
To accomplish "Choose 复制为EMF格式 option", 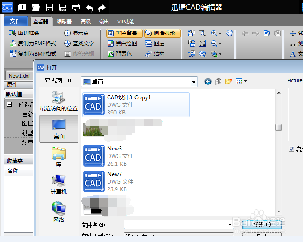I will [33, 43].
